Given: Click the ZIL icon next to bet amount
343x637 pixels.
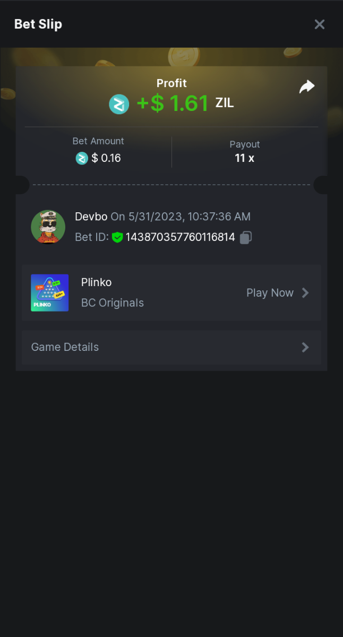Looking at the screenshot, I should click(82, 158).
